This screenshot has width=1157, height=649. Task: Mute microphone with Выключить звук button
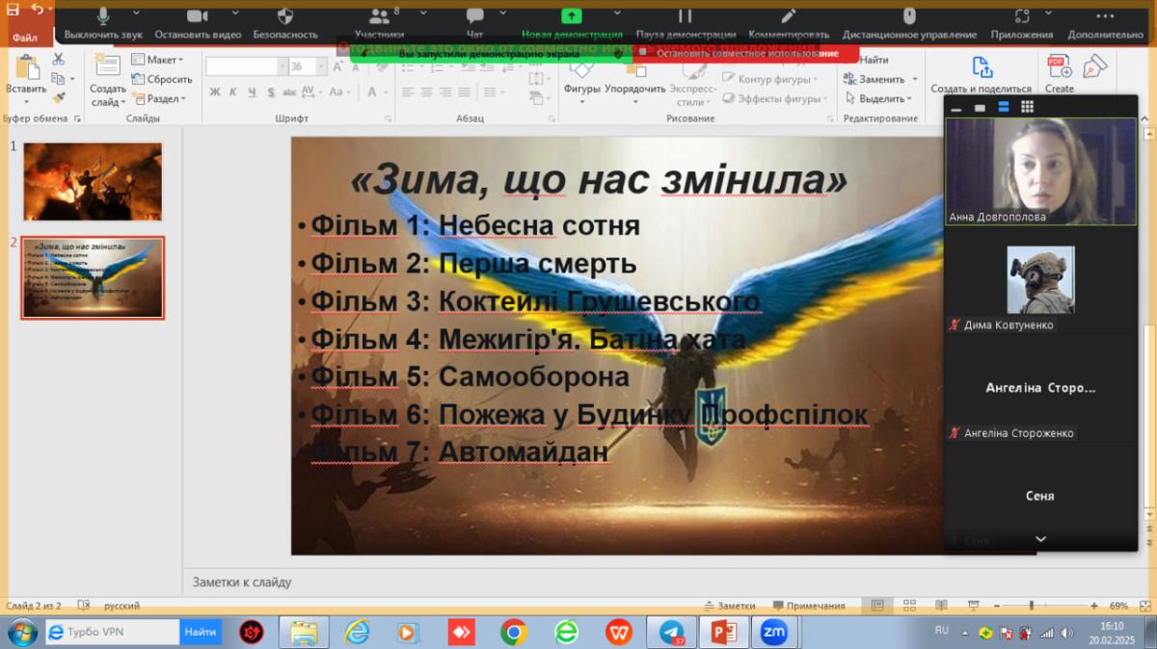(102, 23)
